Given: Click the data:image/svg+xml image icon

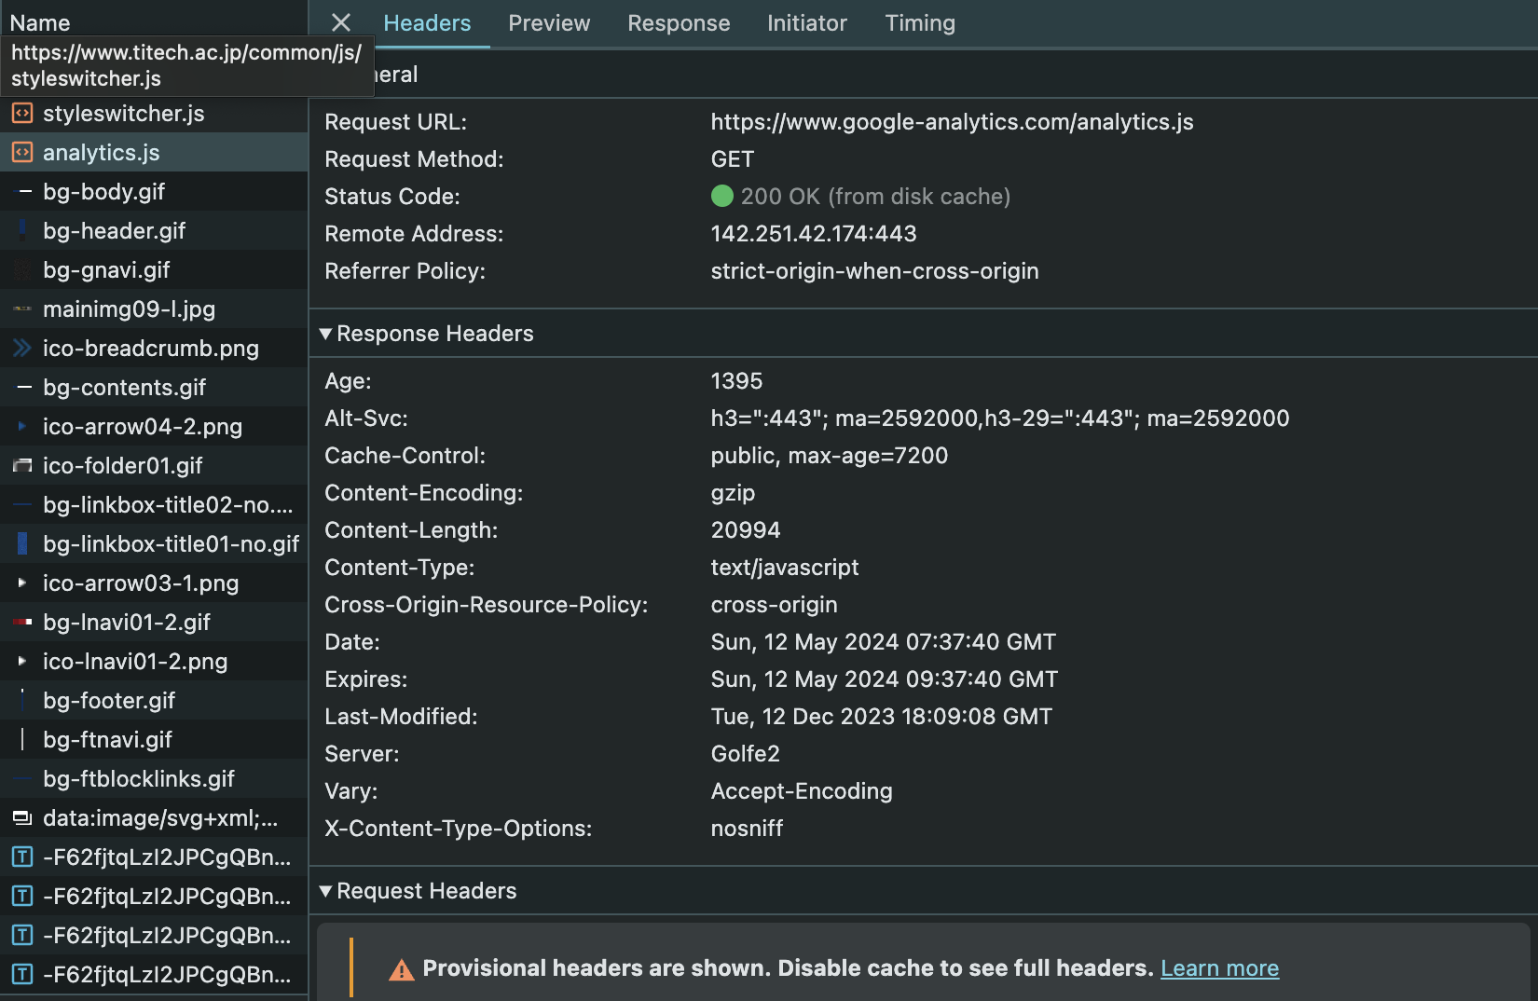Looking at the screenshot, I should coord(22,818).
